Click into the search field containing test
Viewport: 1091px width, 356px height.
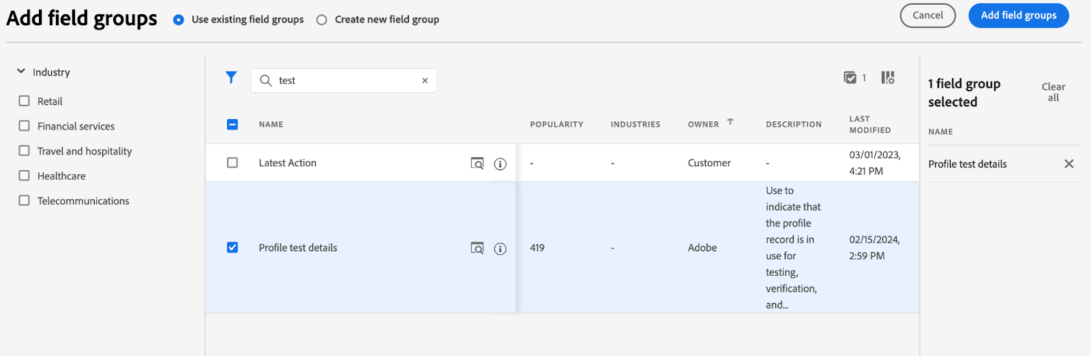point(344,80)
